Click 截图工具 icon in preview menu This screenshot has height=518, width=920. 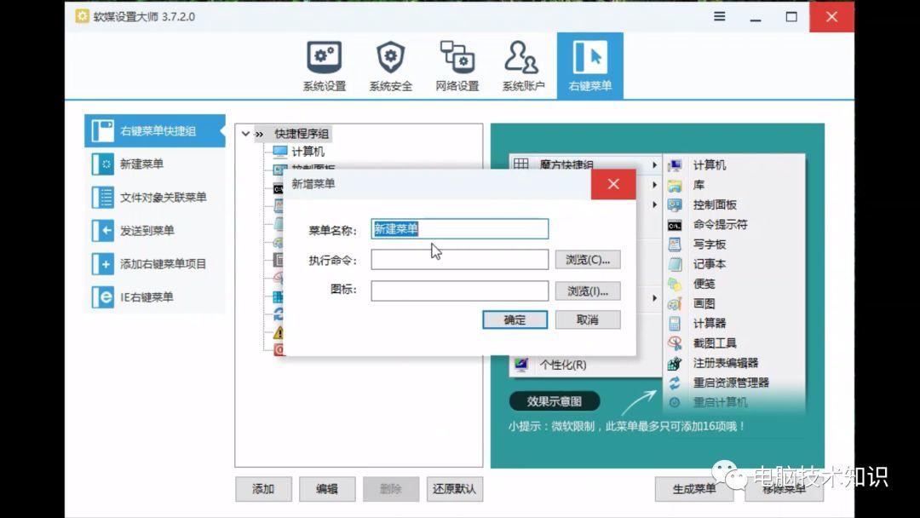coord(675,343)
